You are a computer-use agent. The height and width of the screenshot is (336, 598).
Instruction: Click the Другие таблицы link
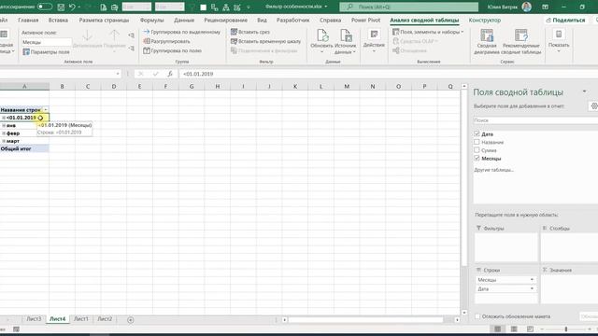493,170
